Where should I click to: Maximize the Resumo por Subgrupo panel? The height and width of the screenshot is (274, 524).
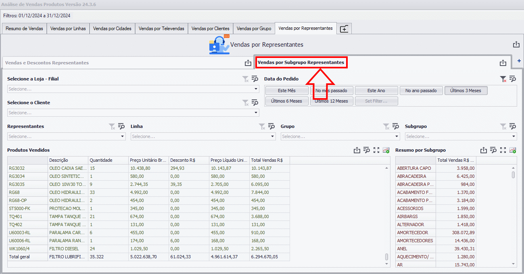[x=503, y=150]
